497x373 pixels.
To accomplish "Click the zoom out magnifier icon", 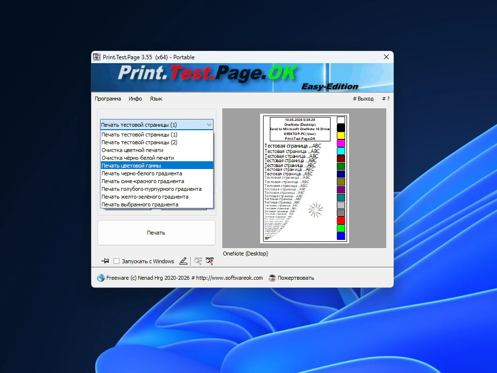I will pyautogui.click(x=199, y=261).
